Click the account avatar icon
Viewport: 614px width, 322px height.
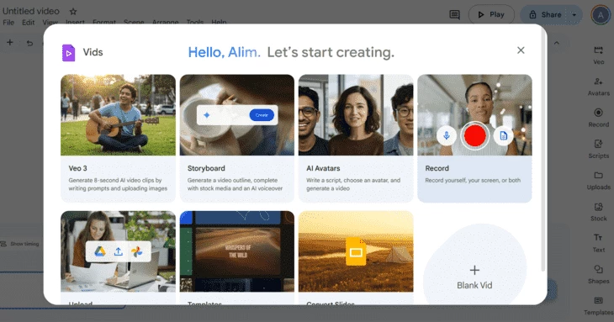tap(601, 15)
